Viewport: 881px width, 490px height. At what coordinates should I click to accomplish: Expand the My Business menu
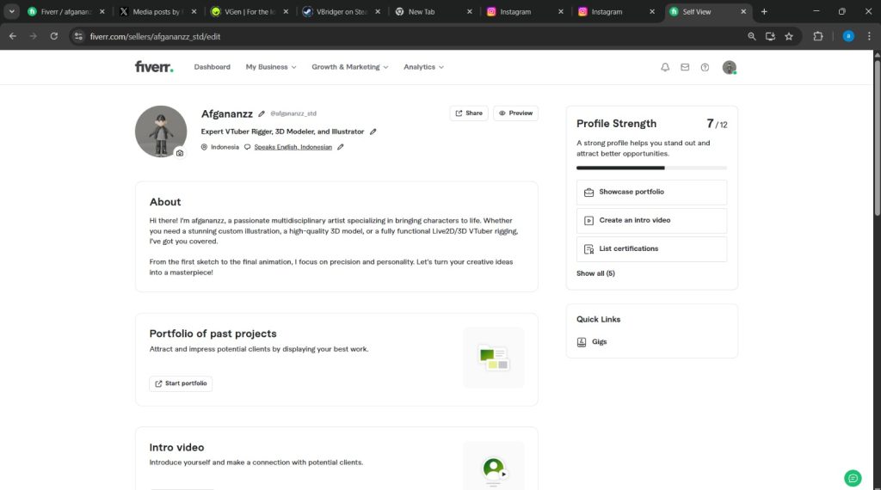point(270,67)
